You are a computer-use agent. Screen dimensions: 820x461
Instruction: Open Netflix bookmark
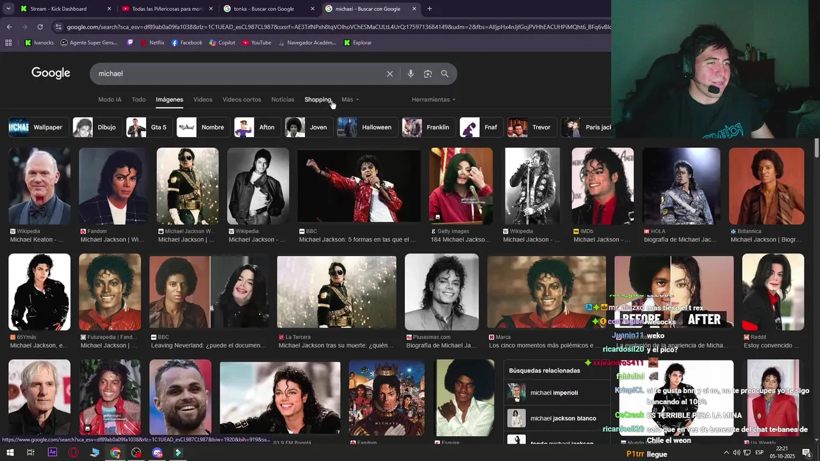152,43
